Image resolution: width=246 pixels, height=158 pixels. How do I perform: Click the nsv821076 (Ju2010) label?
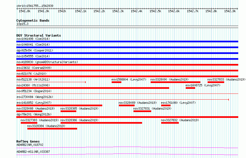pyautogui.click(x=32, y=74)
